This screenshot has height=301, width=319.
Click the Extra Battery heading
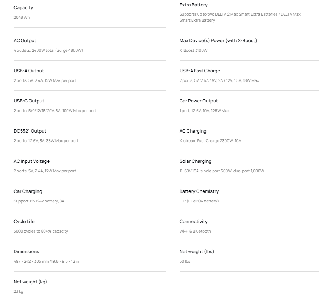pyautogui.click(x=193, y=5)
